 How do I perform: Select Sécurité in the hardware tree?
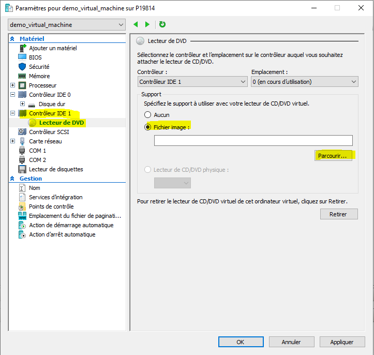[x=39, y=67]
